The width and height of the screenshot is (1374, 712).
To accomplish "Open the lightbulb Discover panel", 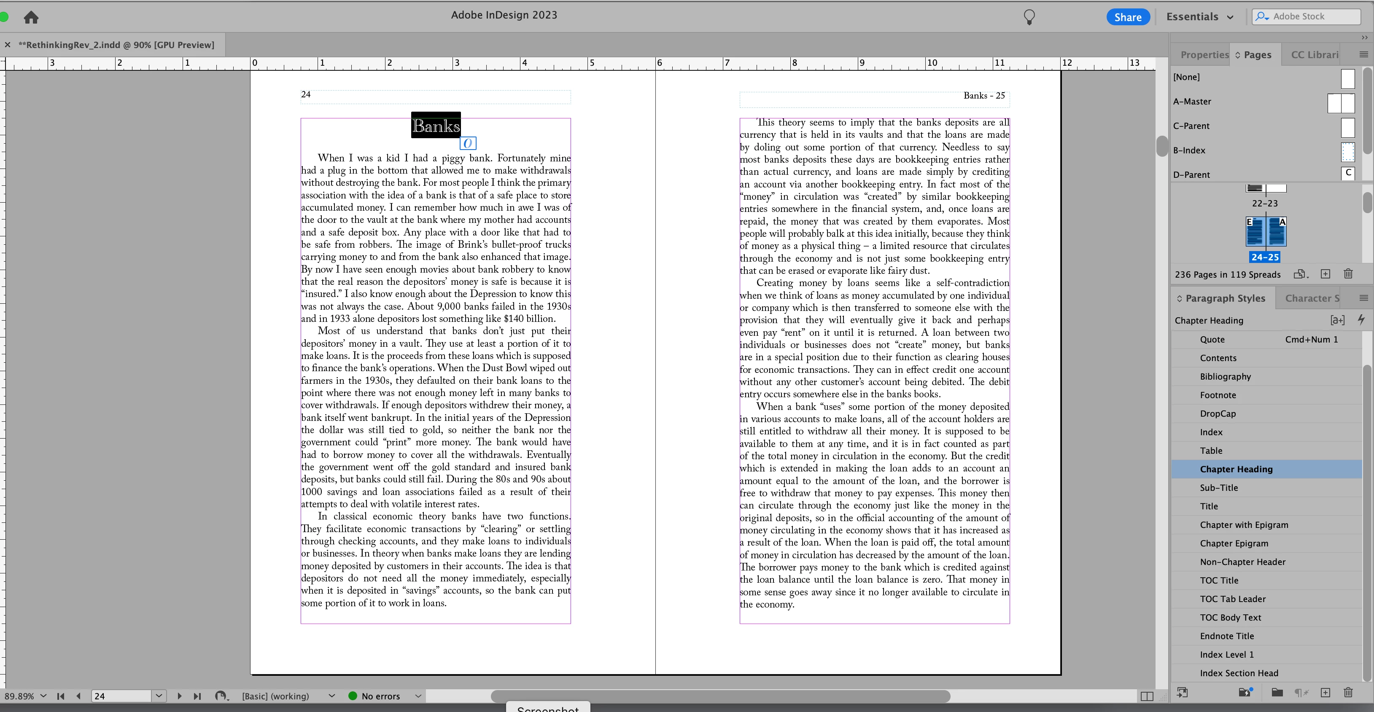I will coord(1029,17).
